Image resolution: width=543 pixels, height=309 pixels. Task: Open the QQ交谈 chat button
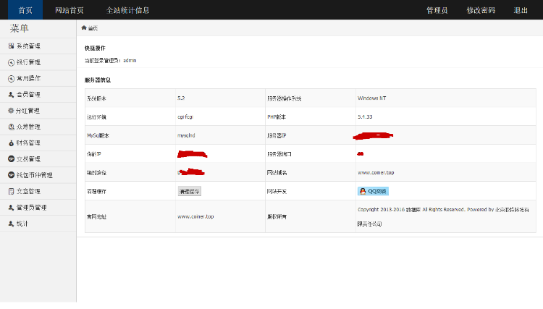point(373,191)
